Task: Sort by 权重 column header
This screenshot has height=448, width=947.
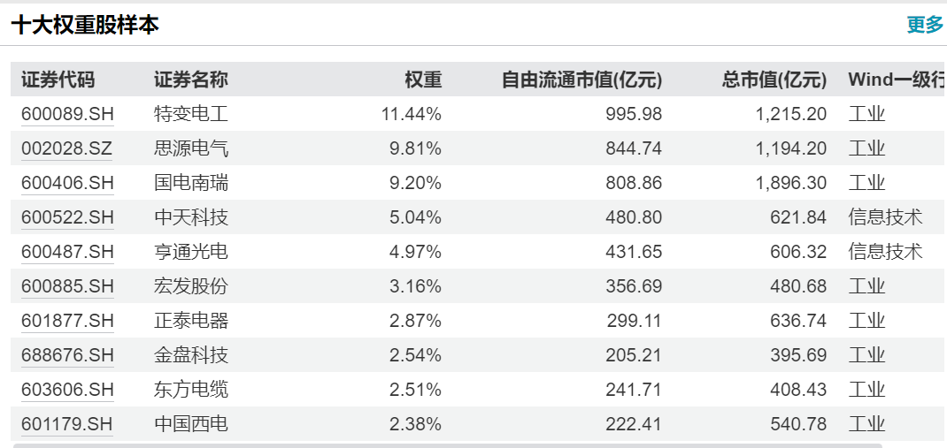Action: [x=423, y=80]
